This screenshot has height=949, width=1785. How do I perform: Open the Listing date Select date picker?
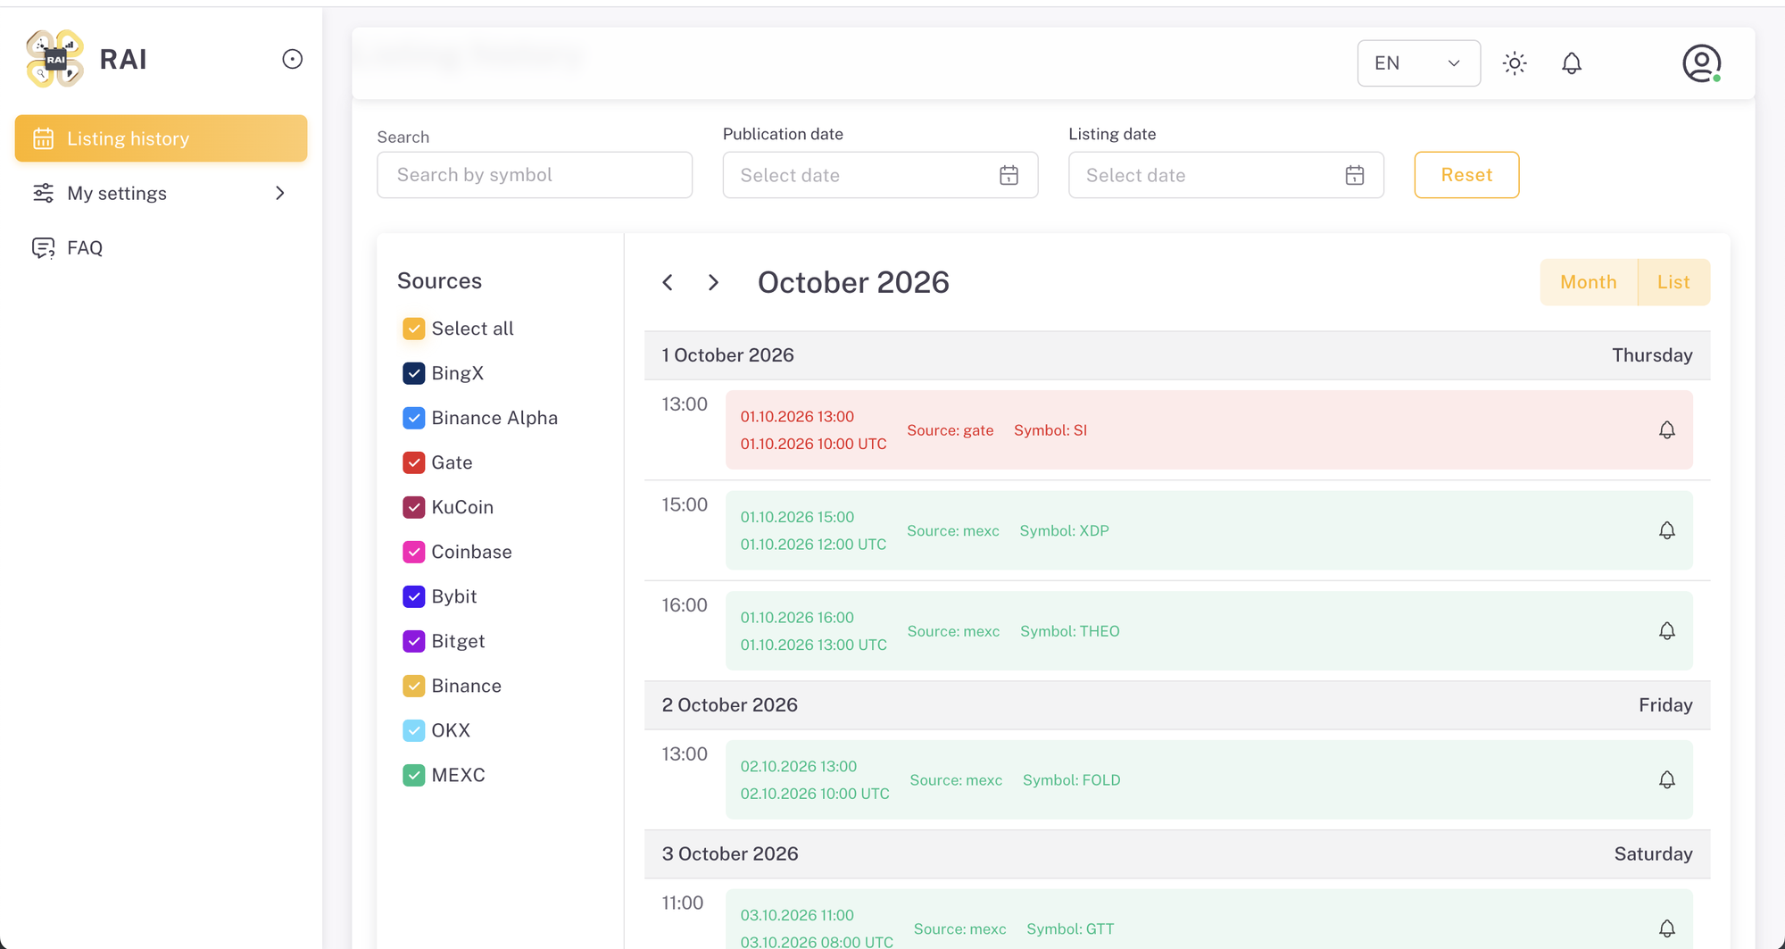1225,175
